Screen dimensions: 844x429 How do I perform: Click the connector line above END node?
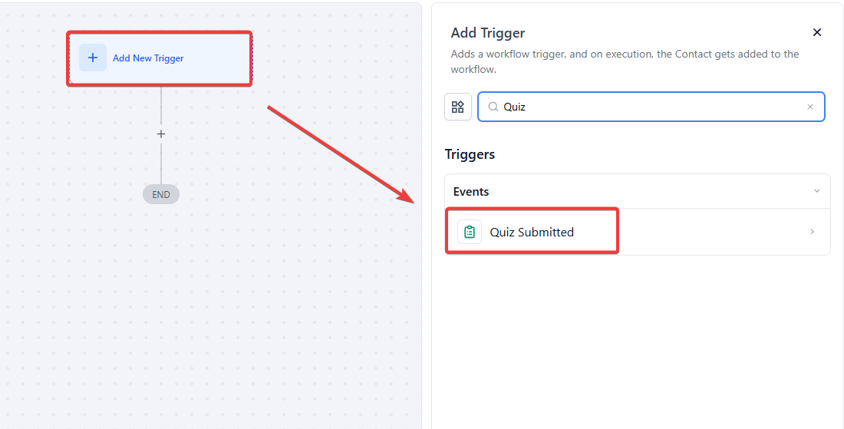coord(161,165)
